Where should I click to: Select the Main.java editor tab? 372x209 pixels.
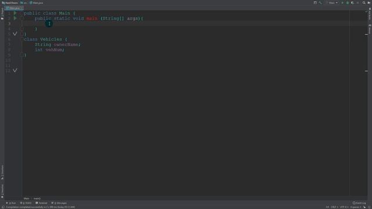(x=14, y=8)
